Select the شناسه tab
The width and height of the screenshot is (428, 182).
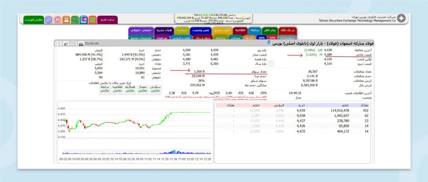pyautogui.click(x=182, y=30)
